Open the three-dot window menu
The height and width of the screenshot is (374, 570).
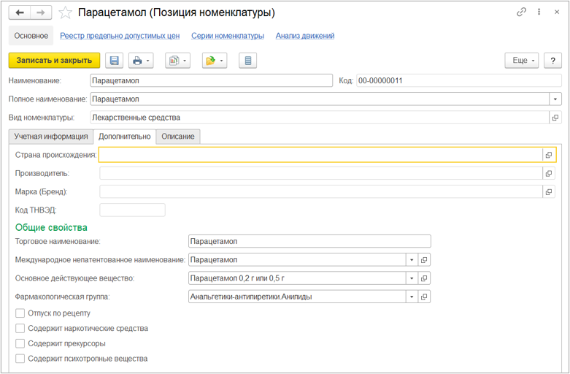539,12
